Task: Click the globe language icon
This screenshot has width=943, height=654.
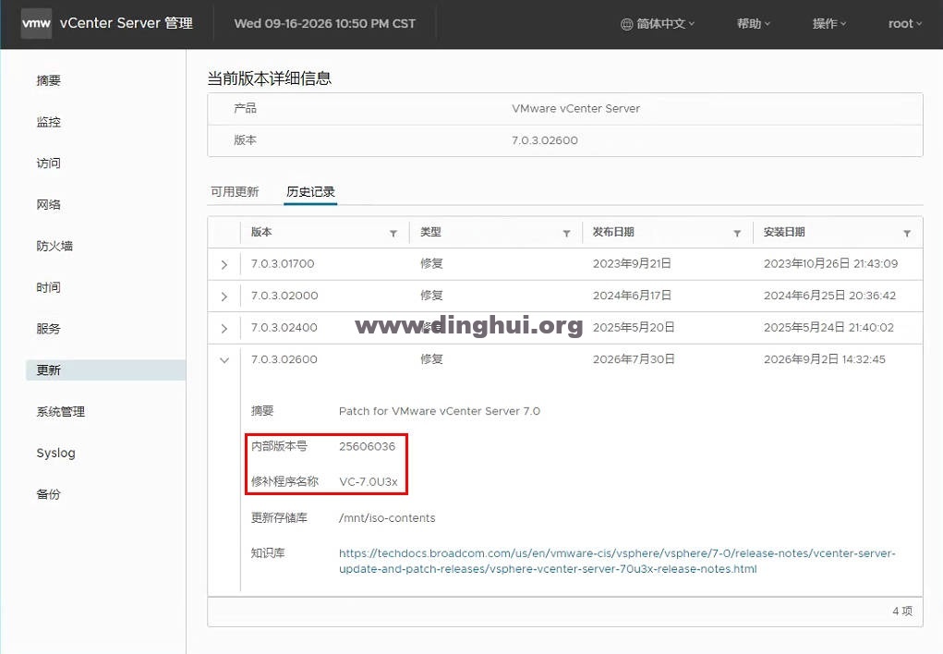Action: coord(626,24)
